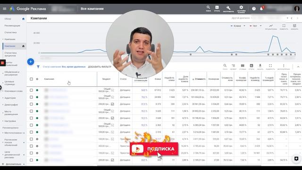Check the campaign row with 24 806 clicks

[x=31, y=97]
